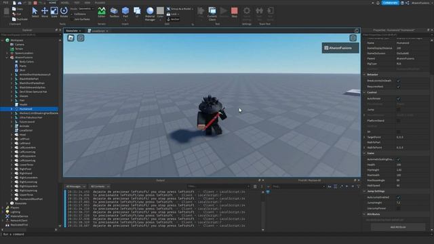Toggle BreakJointsOnDeath checkbox
The height and width of the screenshot is (244, 434).
[398, 81]
